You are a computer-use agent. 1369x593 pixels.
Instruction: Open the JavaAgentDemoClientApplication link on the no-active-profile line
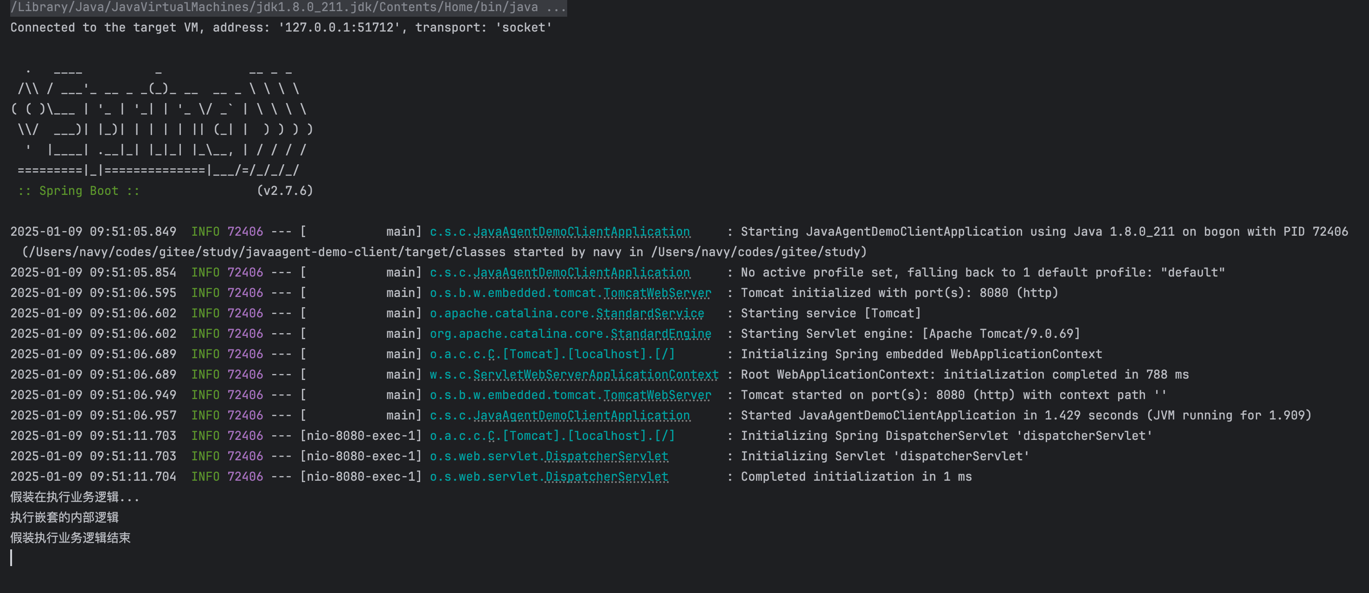coord(582,273)
